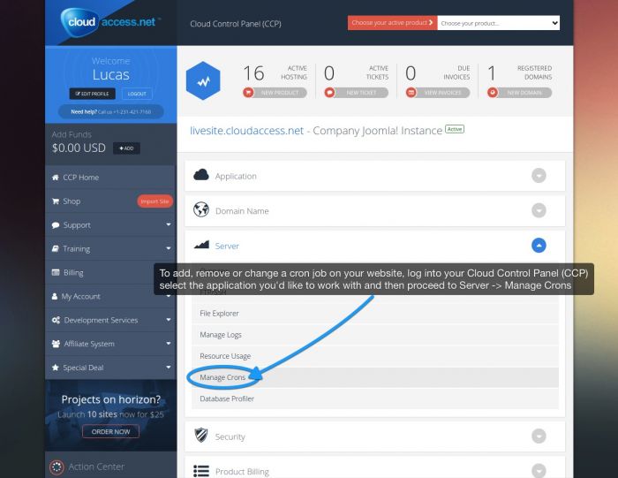The height and width of the screenshot is (478, 618).
Task: Open CCP Home in sidebar
Action: click(x=110, y=178)
